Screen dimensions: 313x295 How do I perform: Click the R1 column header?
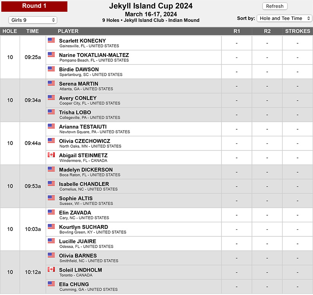(237, 31)
